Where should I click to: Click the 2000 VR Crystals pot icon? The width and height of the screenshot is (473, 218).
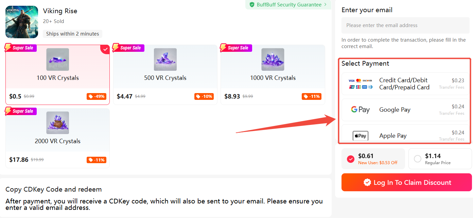click(x=57, y=123)
